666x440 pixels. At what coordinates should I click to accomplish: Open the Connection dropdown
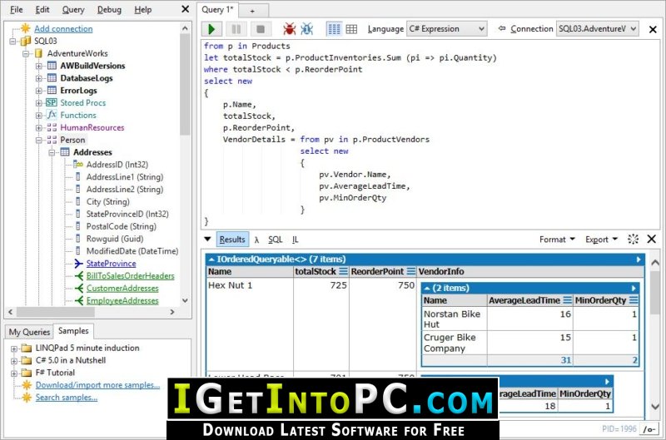click(x=597, y=29)
